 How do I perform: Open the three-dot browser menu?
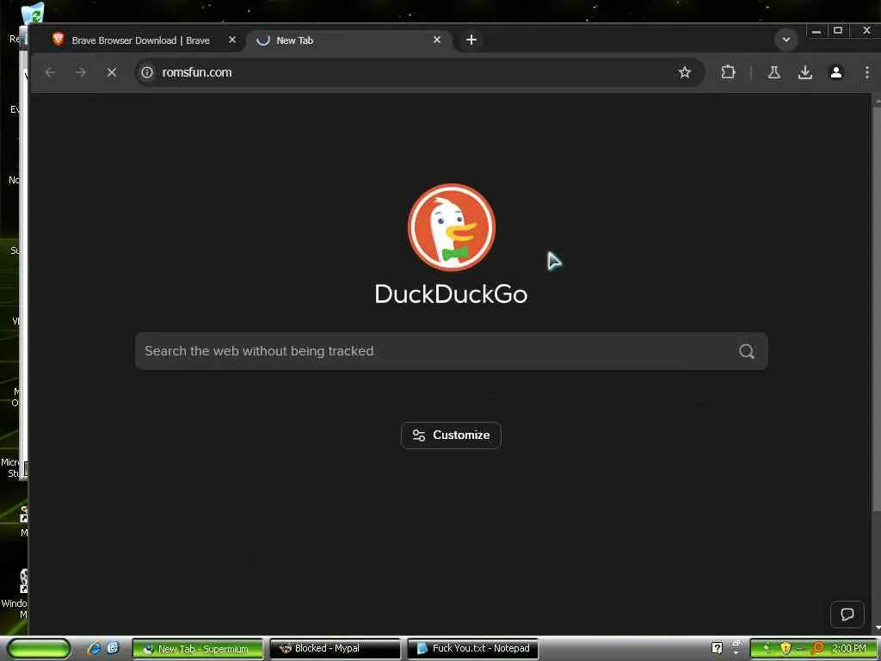pos(867,72)
